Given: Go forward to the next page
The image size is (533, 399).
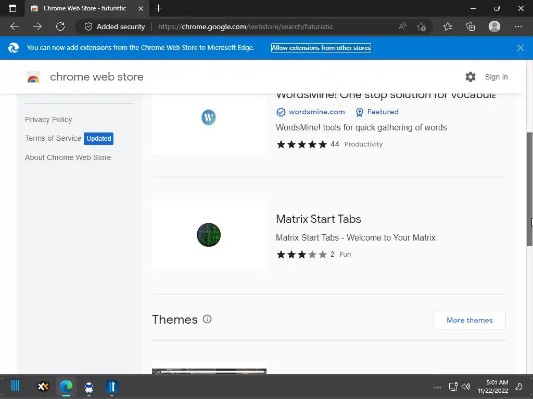Looking at the screenshot, I should coord(37,26).
